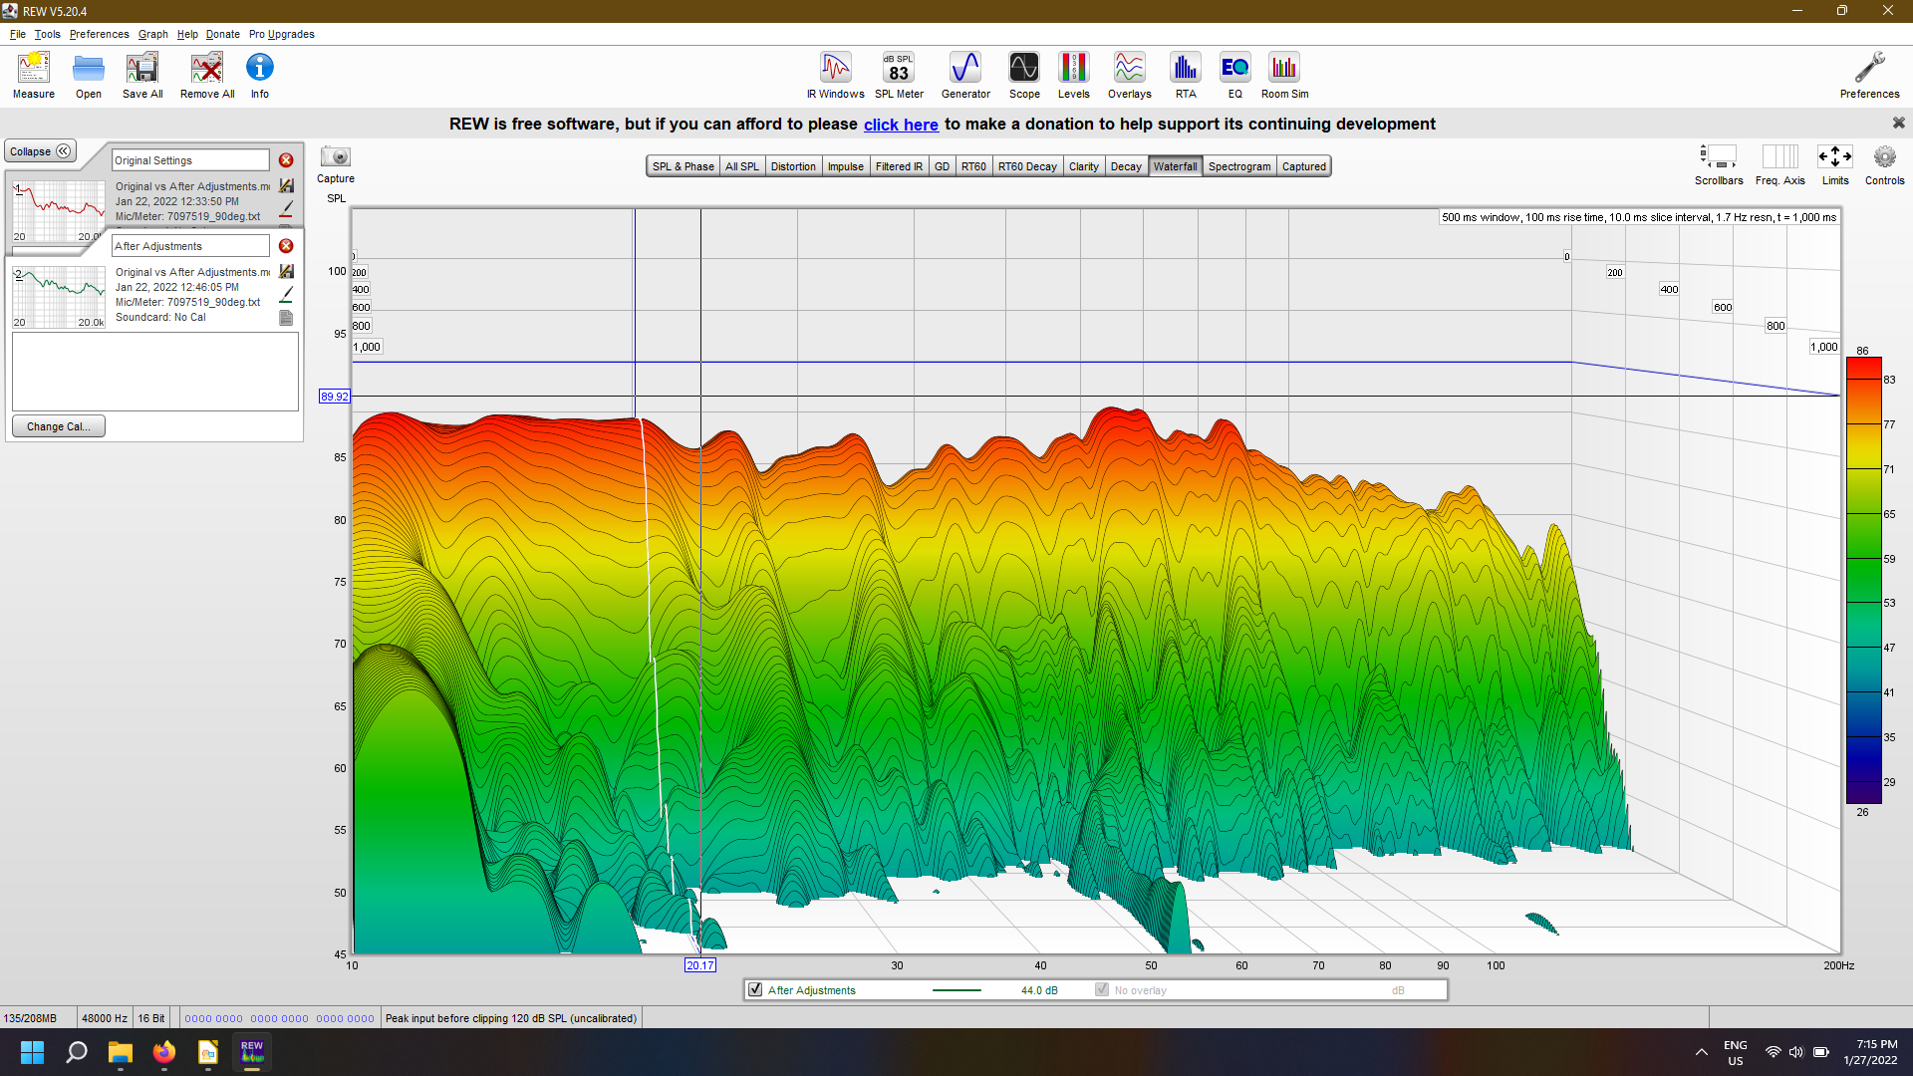Save all measurements with Save All
The height and width of the screenshot is (1076, 1913).
tap(142, 76)
